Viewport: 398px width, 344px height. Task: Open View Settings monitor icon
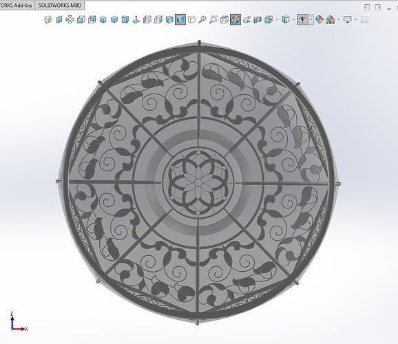click(347, 19)
